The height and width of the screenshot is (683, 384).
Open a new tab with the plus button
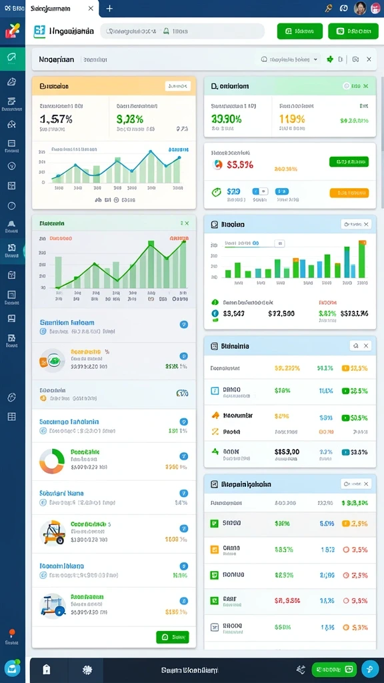click(x=109, y=8)
